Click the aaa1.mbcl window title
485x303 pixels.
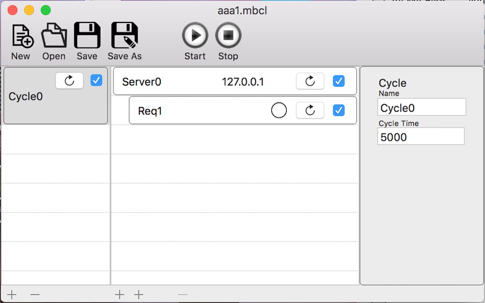[x=242, y=11]
